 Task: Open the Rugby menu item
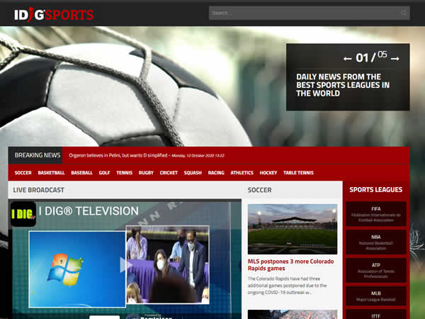[146, 173]
